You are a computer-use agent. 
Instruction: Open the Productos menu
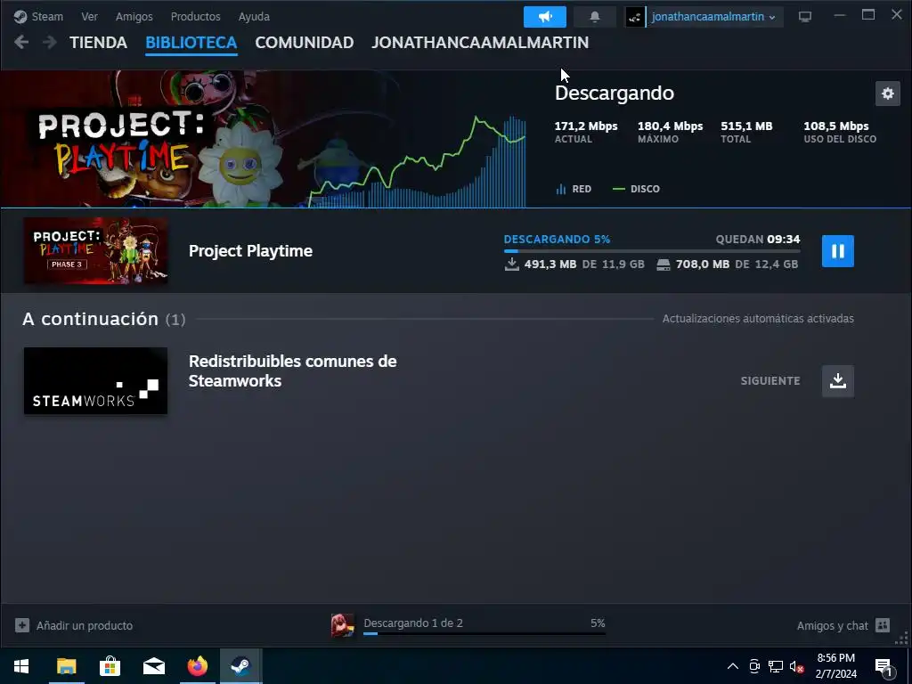point(195,16)
